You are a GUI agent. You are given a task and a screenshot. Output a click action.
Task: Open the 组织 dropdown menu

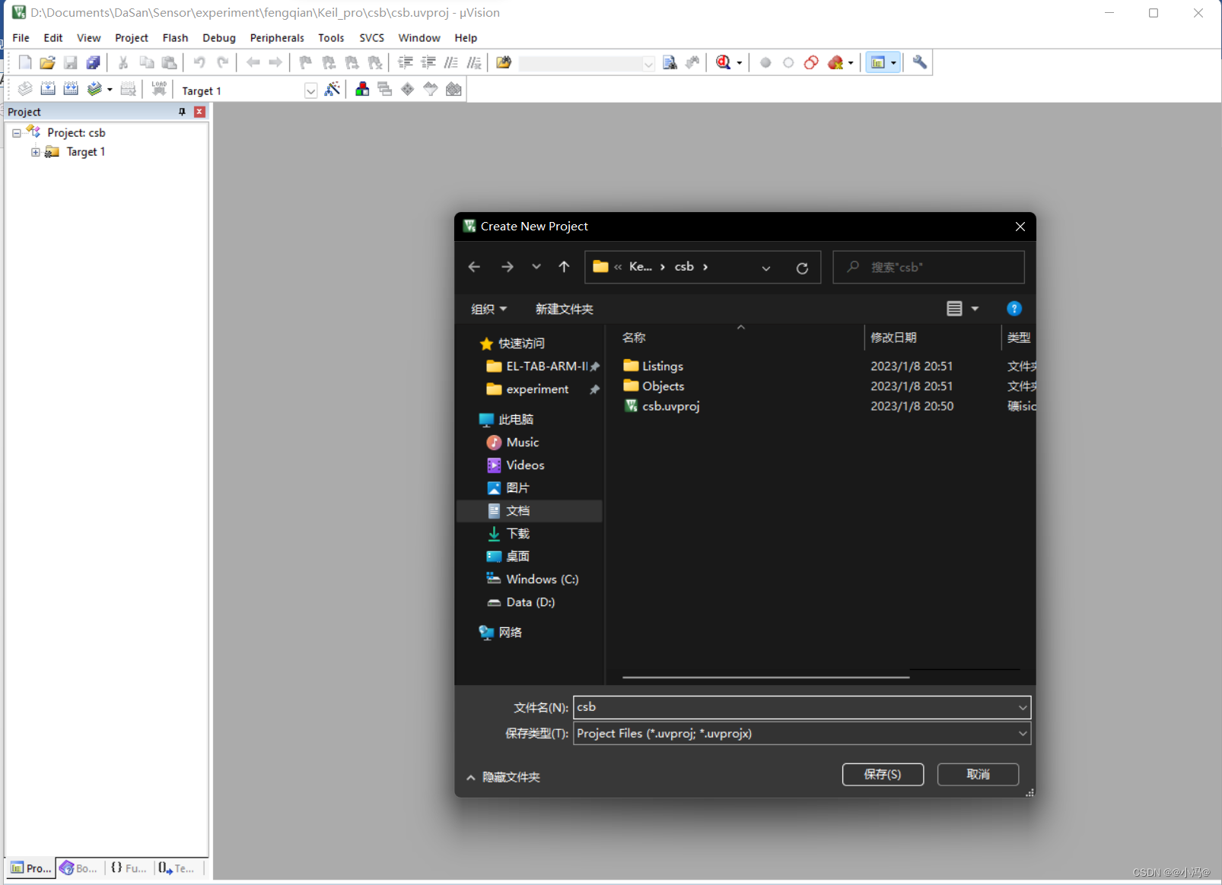[488, 309]
